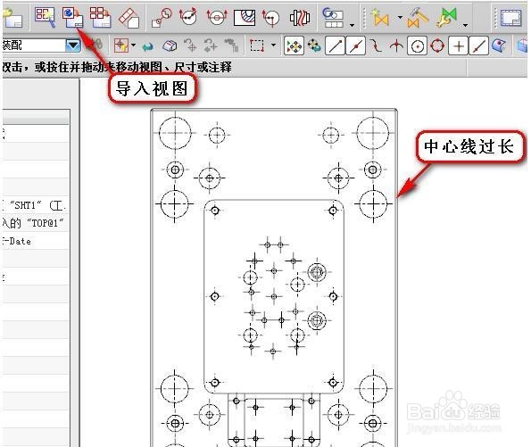Expand dropdown beside green bowtie wrench
Image resolution: width=531 pixels, height=447 pixels.
point(466,25)
